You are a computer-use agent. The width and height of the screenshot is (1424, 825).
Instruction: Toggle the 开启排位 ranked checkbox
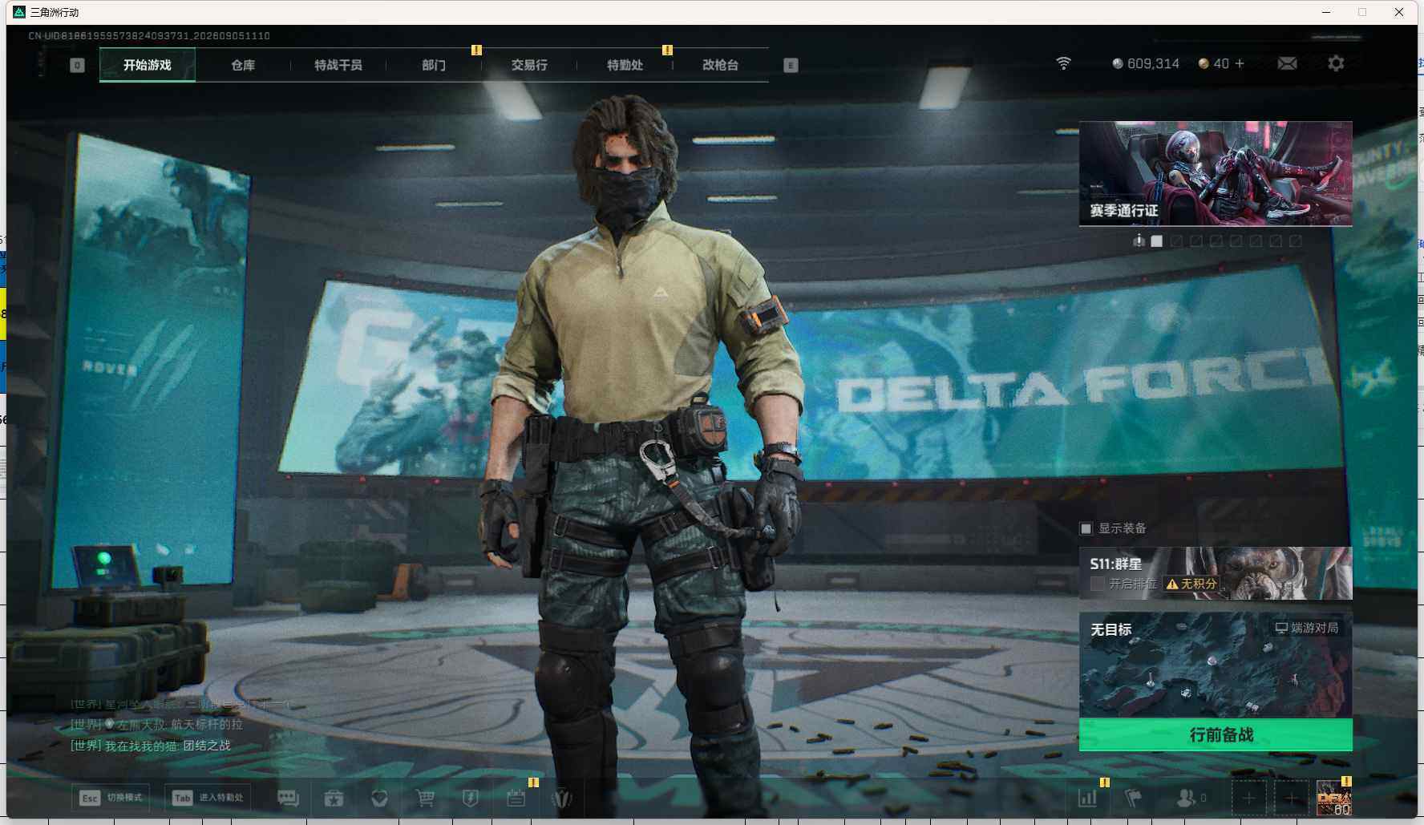click(1098, 584)
